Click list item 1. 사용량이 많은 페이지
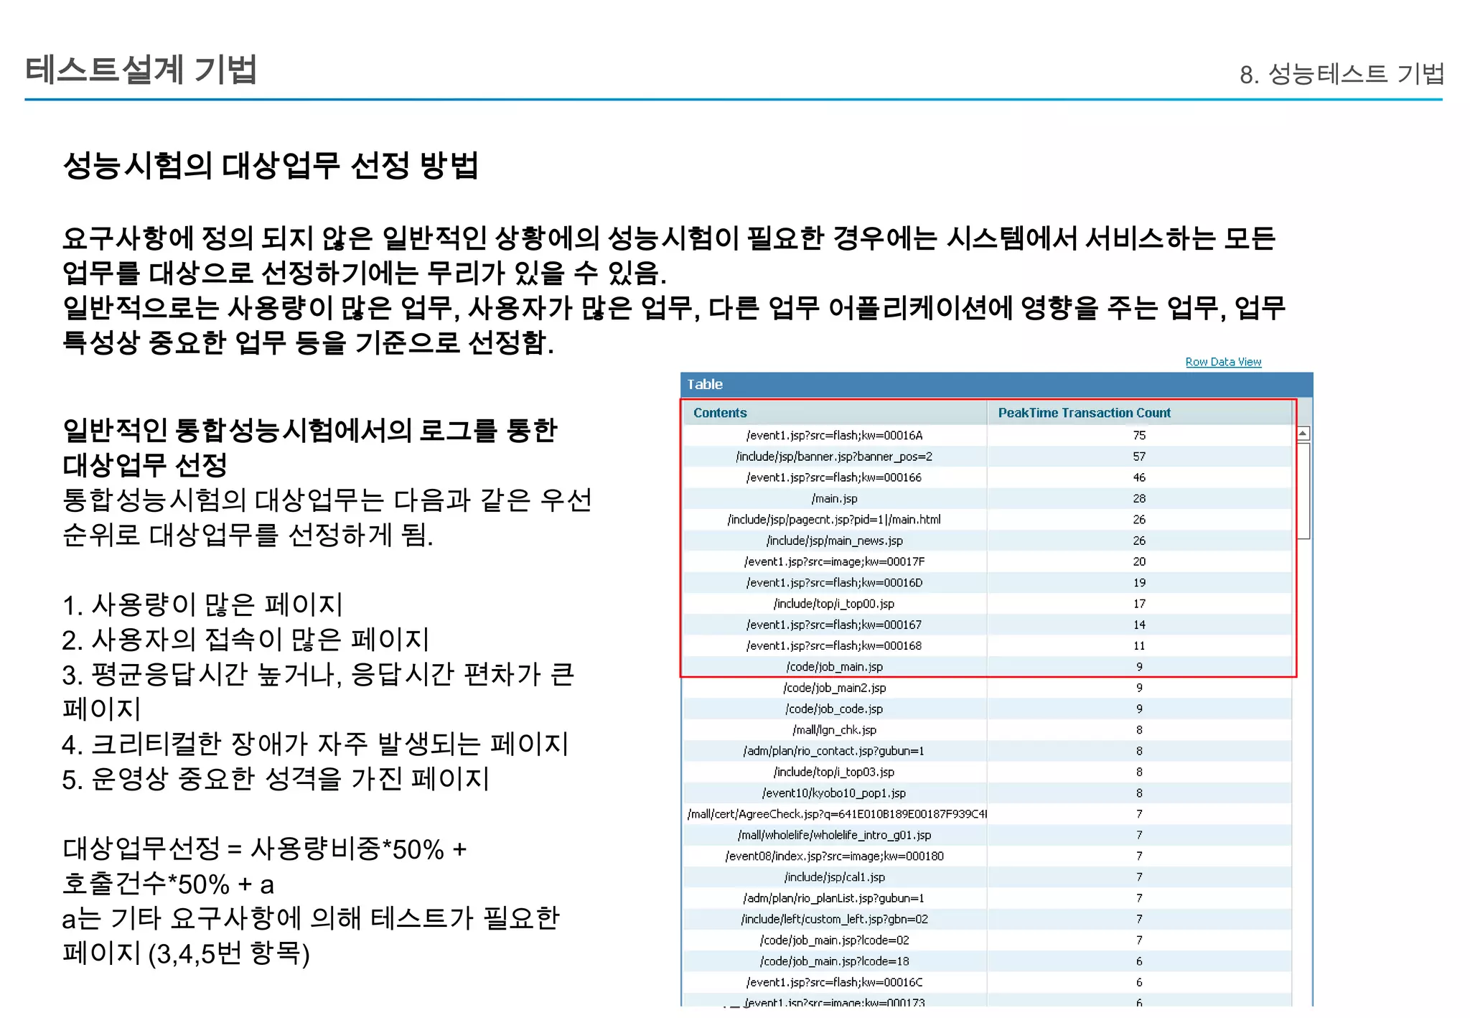 click(x=202, y=604)
